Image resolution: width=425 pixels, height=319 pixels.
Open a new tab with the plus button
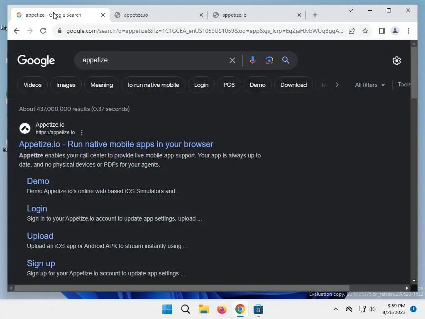315,15
